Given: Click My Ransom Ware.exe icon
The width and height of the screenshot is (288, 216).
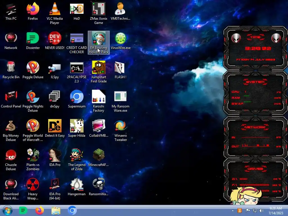Looking at the screenshot, I should point(120,101).
